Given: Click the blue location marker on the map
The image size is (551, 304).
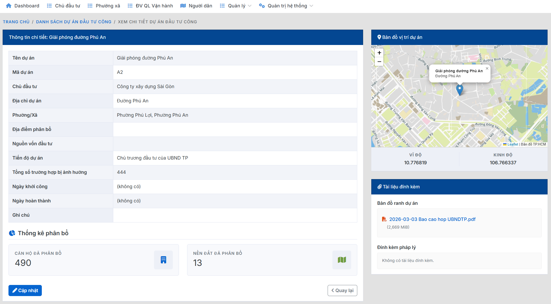Looking at the screenshot, I should pyautogui.click(x=460, y=90).
